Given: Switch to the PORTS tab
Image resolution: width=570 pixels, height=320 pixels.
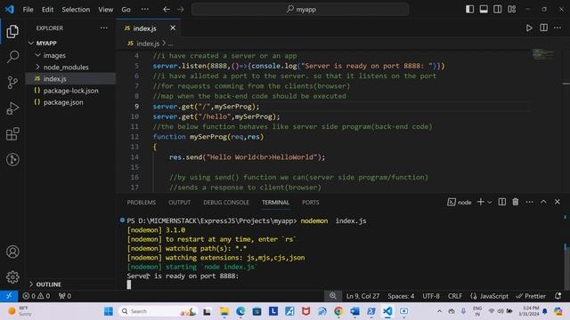Looking at the screenshot, I should click(x=311, y=203).
